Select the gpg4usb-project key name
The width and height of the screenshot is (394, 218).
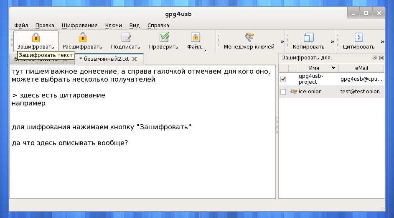click(311, 79)
